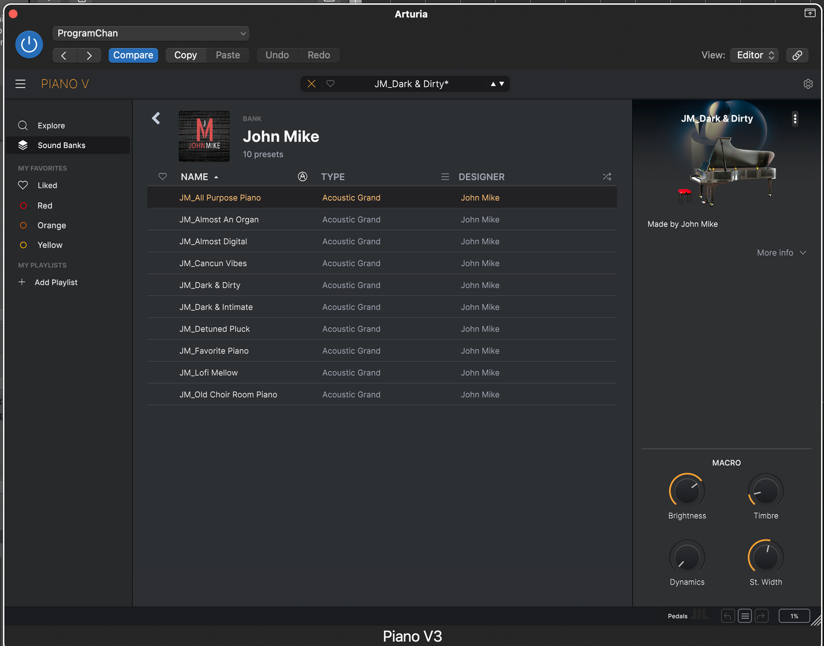The height and width of the screenshot is (646, 824).
Task: Toggle the Compare button
Action: (133, 55)
